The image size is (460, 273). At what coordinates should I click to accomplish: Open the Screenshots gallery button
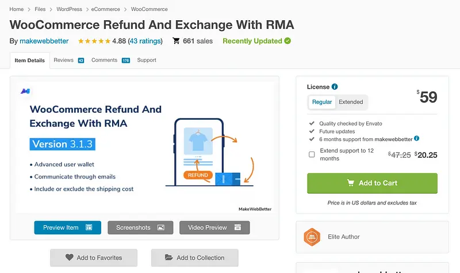pos(140,227)
